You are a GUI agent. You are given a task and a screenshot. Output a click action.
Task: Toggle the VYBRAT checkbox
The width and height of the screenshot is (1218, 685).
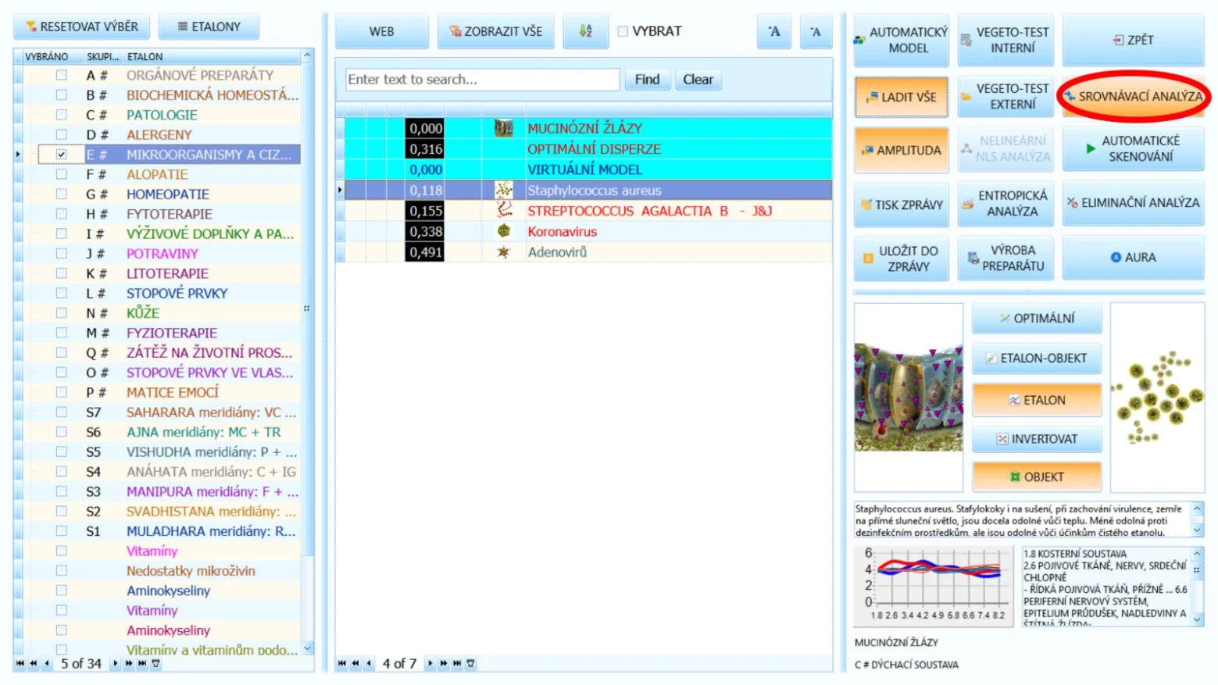(x=623, y=31)
